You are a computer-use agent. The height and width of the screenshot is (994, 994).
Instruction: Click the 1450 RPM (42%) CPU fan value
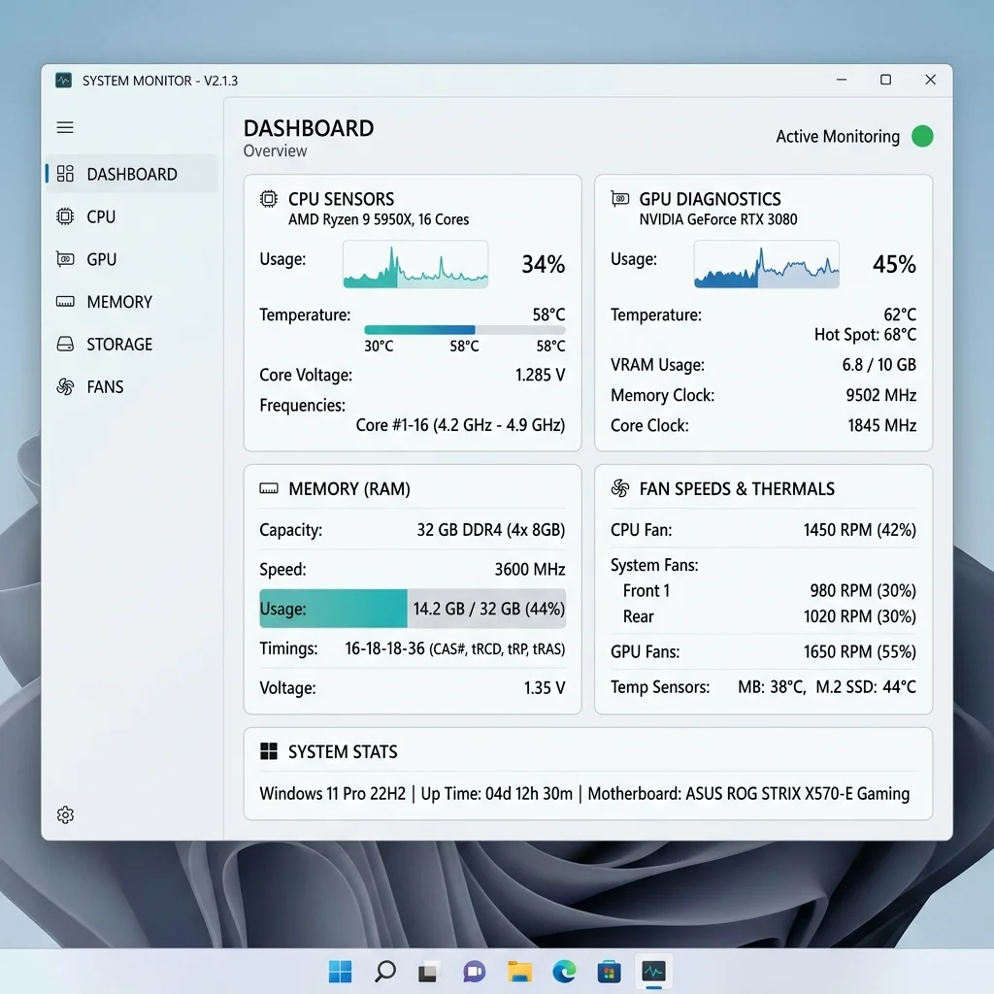click(860, 529)
